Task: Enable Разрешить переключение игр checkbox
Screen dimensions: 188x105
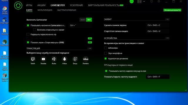Action: (x=28, y=34)
